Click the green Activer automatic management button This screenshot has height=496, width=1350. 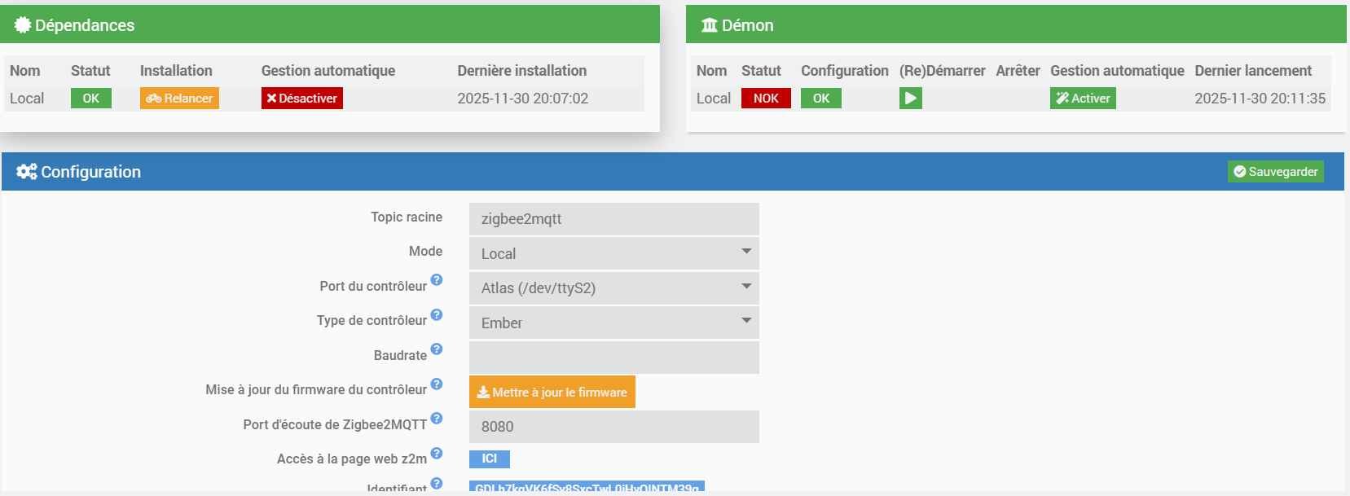click(1083, 99)
